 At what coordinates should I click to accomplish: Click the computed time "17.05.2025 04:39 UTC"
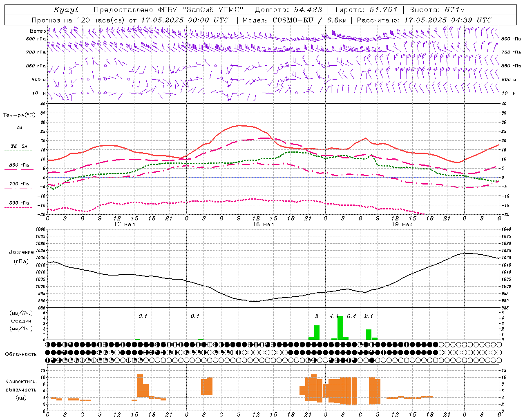[x=448, y=20]
